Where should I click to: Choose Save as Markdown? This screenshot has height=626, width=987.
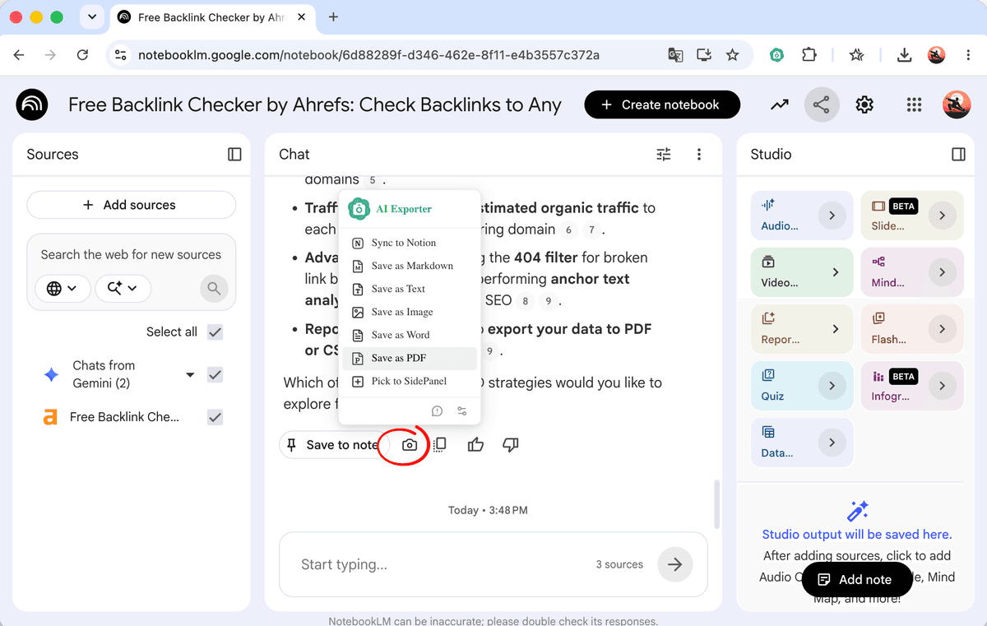409,266
